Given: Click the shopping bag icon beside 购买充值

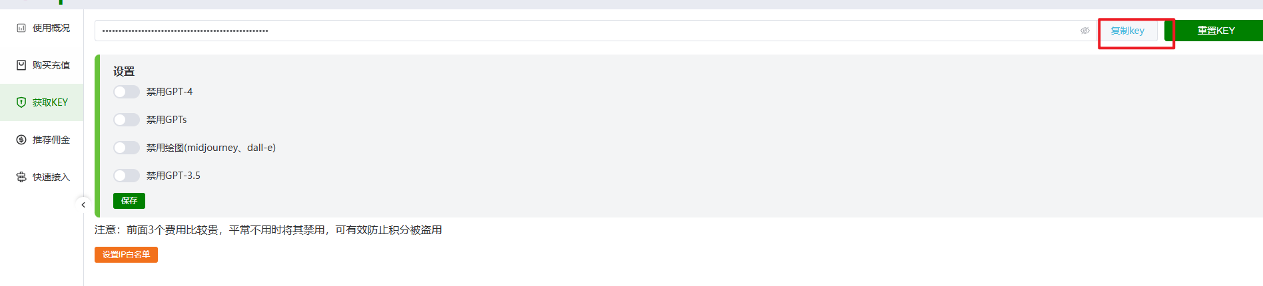Looking at the screenshot, I should (x=21, y=65).
